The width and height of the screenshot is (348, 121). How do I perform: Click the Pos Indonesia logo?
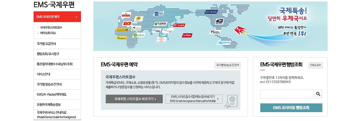161,40
